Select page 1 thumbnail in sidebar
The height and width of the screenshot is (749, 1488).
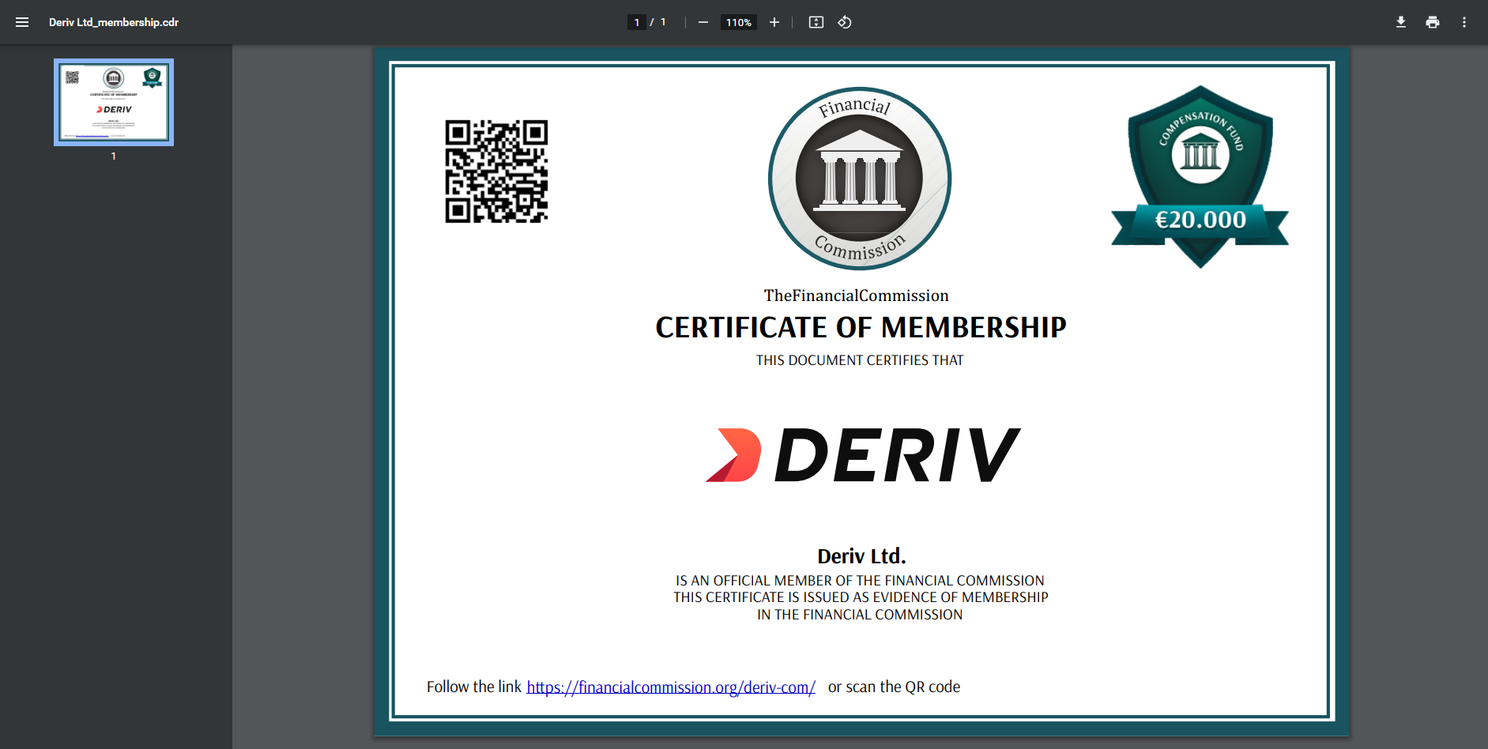coord(114,102)
